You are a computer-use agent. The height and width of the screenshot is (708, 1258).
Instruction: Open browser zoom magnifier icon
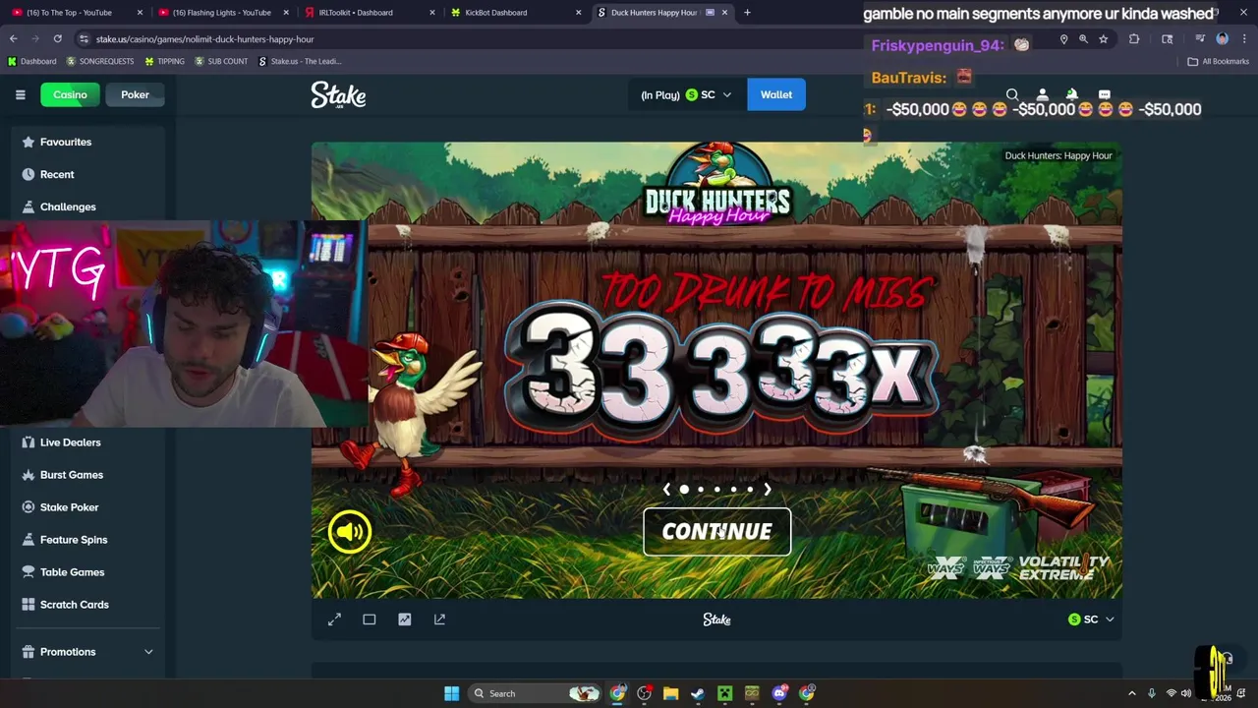coord(1083,39)
